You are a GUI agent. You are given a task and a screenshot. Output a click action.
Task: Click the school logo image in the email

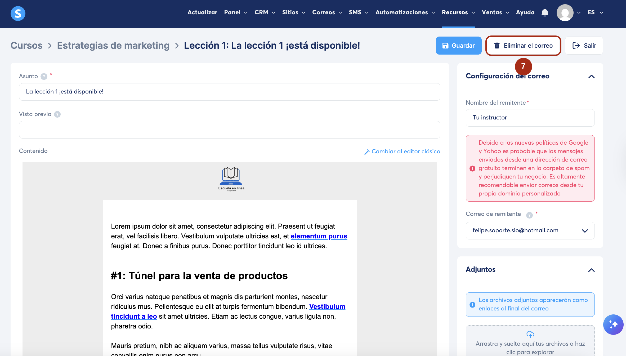pyautogui.click(x=231, y=179)
